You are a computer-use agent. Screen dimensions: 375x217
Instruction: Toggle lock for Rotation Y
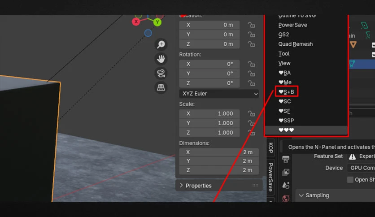click(x=251, y=74)
